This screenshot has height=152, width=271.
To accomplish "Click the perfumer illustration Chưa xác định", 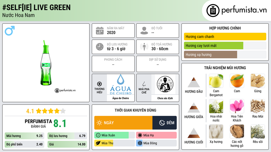I will [x=165, y=84].
